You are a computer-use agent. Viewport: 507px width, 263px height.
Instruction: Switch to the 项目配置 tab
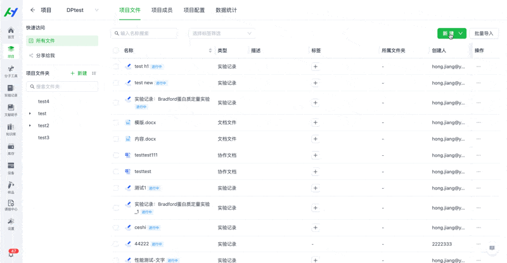point(194,10)
